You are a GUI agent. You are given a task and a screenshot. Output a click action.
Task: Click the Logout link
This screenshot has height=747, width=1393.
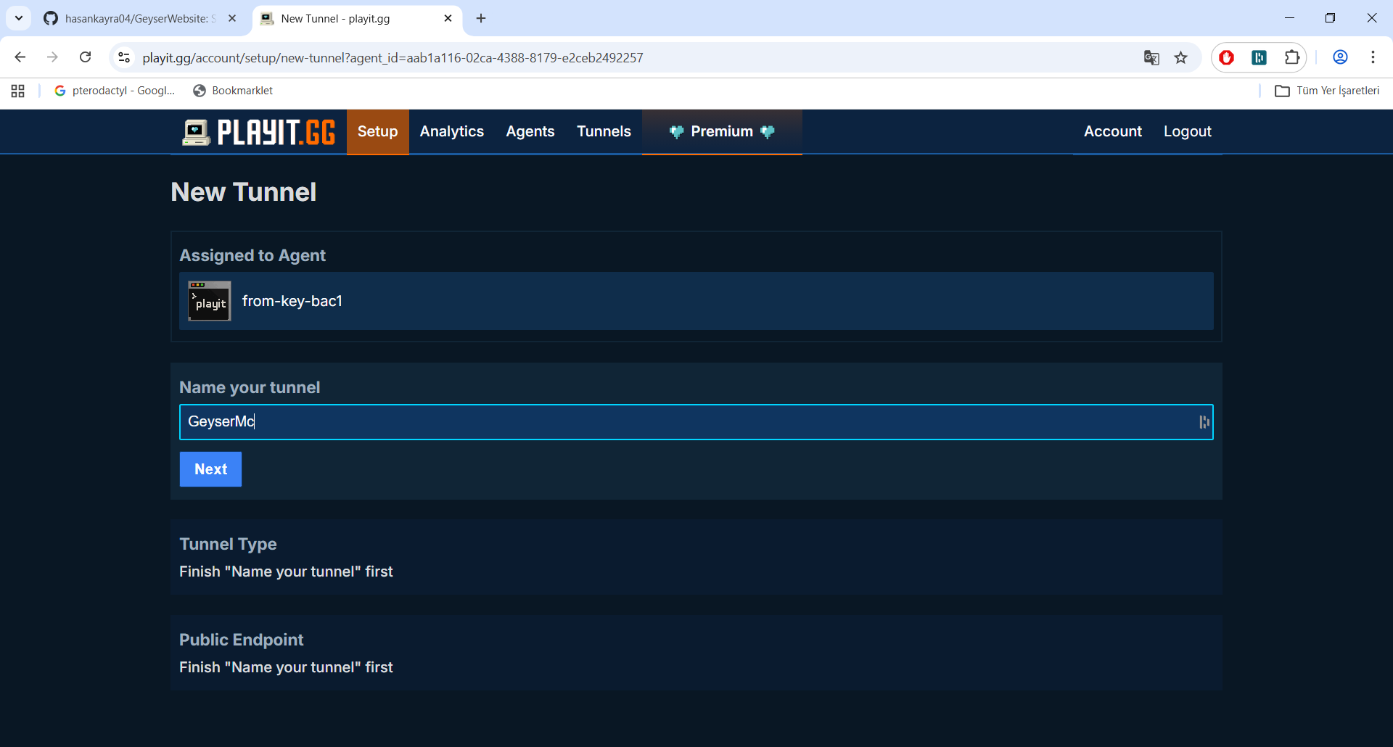(1187, 131)
